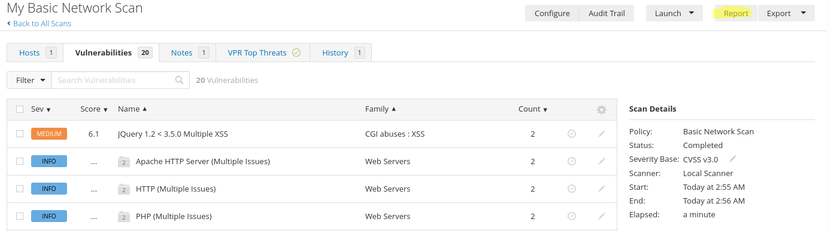
Task: Open folder icon beside HTTP (Multiple Issues)
Action: 124,189
